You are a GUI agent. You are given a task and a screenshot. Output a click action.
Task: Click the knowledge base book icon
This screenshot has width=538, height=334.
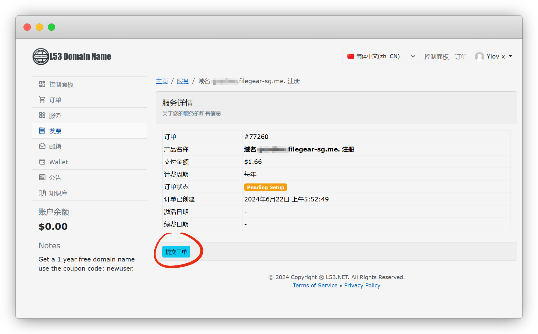[42, 193]
